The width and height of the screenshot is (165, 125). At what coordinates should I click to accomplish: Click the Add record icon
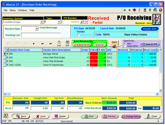click(59, 43)
